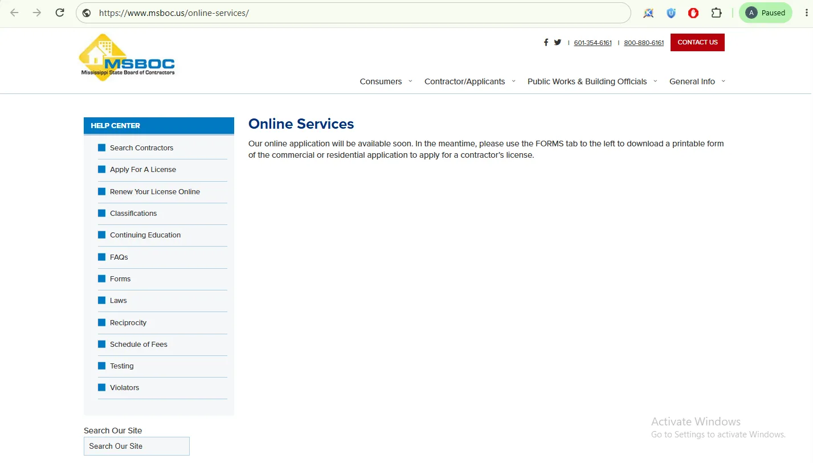Click the browser address bar URL
813x463 pixels.
coord(174,13)
